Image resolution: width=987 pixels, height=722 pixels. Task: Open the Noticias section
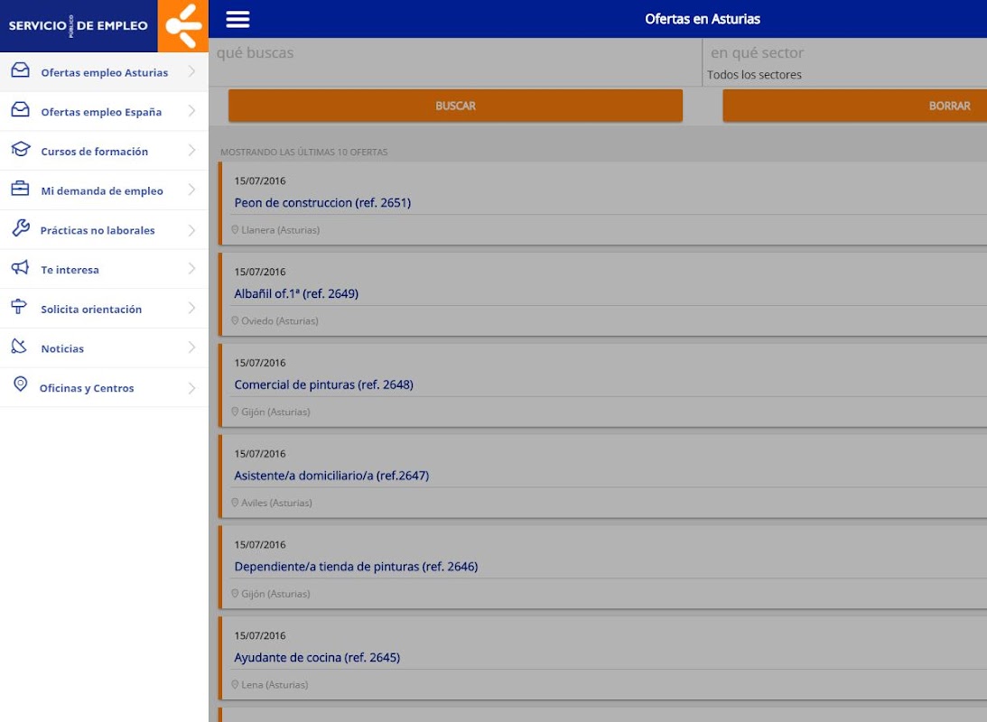104,348
